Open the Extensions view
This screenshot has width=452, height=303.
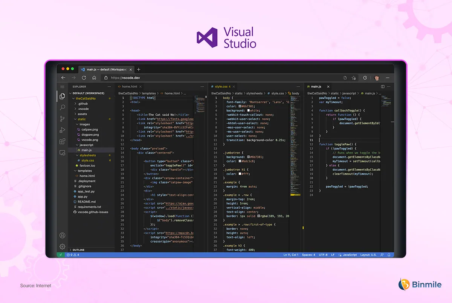[62, 141]
